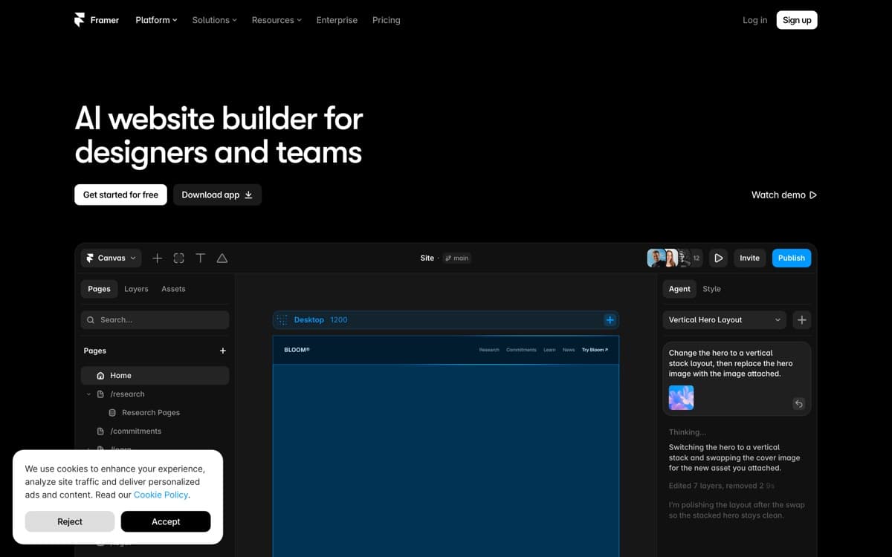Click the Invite button
Image resolution: width=892 pixels, height=557 pixels.
click(x=749, y=258)
